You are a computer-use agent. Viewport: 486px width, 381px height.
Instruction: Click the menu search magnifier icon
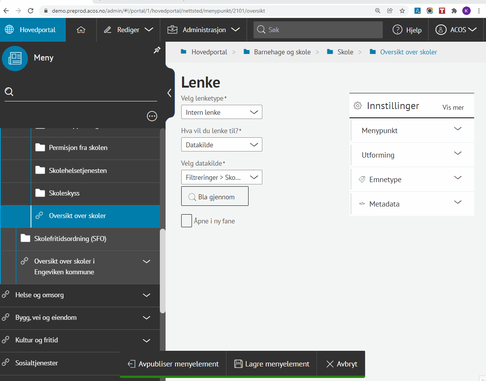[x=9, y=92]
